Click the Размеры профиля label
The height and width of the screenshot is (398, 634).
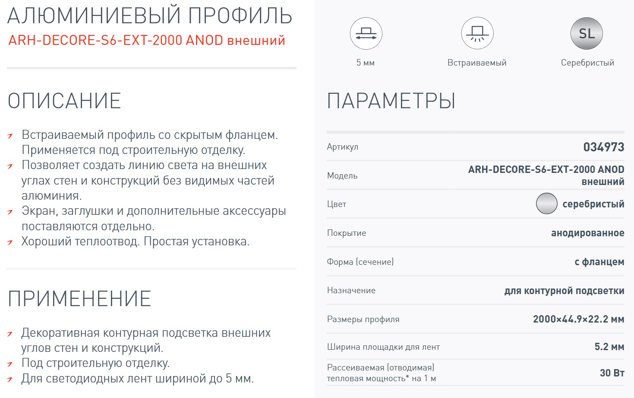pyautogui.click(x=363, y=320)
